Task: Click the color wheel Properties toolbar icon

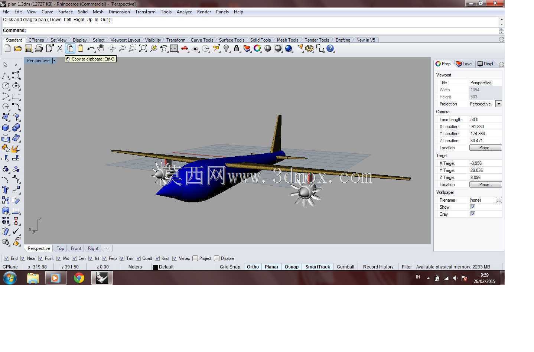Action: [257, 49]
